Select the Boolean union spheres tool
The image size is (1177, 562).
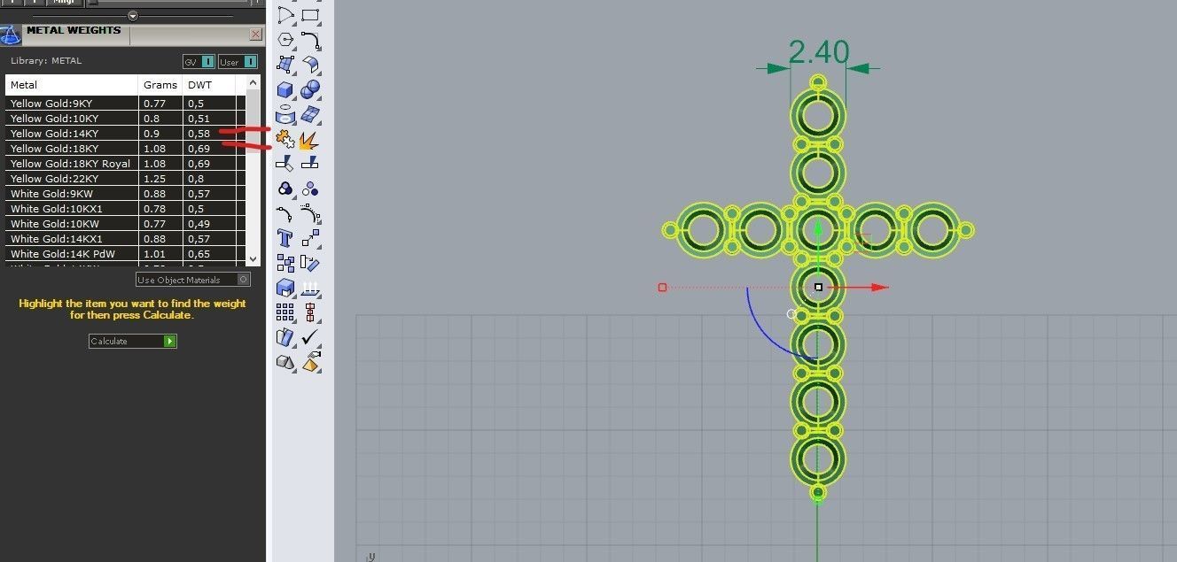point(310,90)
